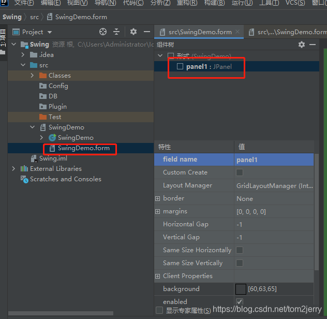The height and width of the screenshot is (319, 327).
Task: Click the Swing.iml file icon
Action: click(x=34, y=158)
